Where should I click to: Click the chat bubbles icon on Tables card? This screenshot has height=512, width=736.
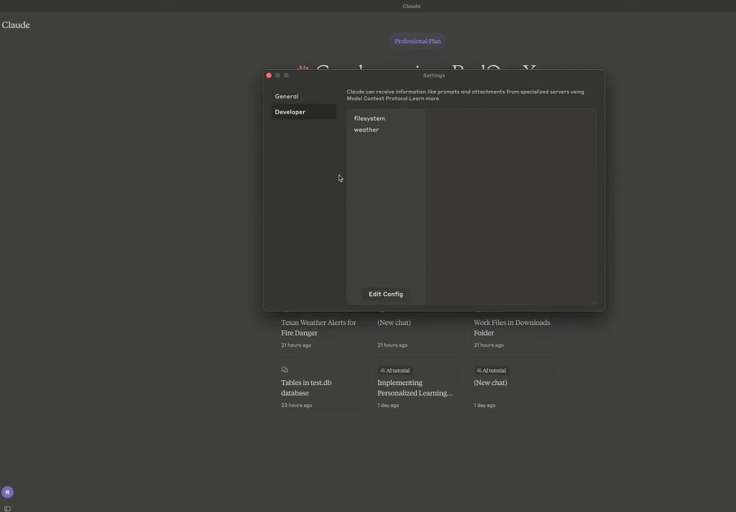coord(284,369)
